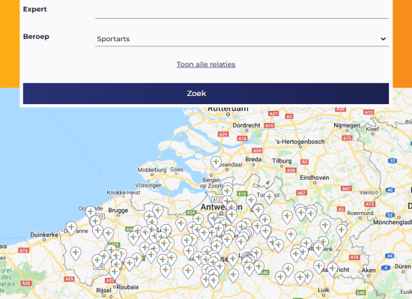Select the easternmost marker west of Roermond

coord(342,231)
